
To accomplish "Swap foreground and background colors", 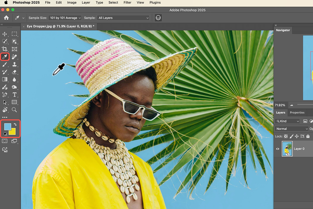I will (x=15, y=125).
